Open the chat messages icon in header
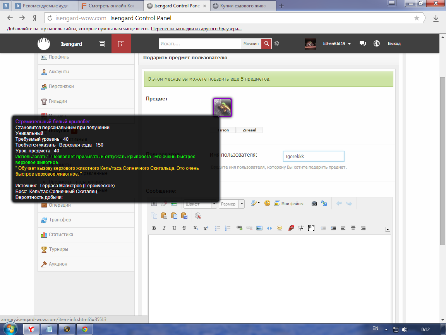Screen dimensions: 446x335 coord(363,43)
